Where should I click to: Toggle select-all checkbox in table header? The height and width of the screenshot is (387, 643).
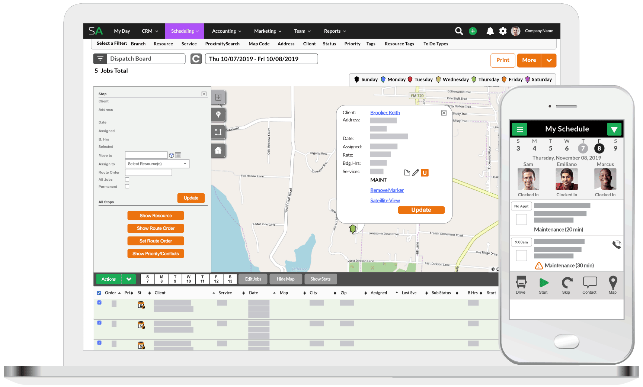[99, 293]
